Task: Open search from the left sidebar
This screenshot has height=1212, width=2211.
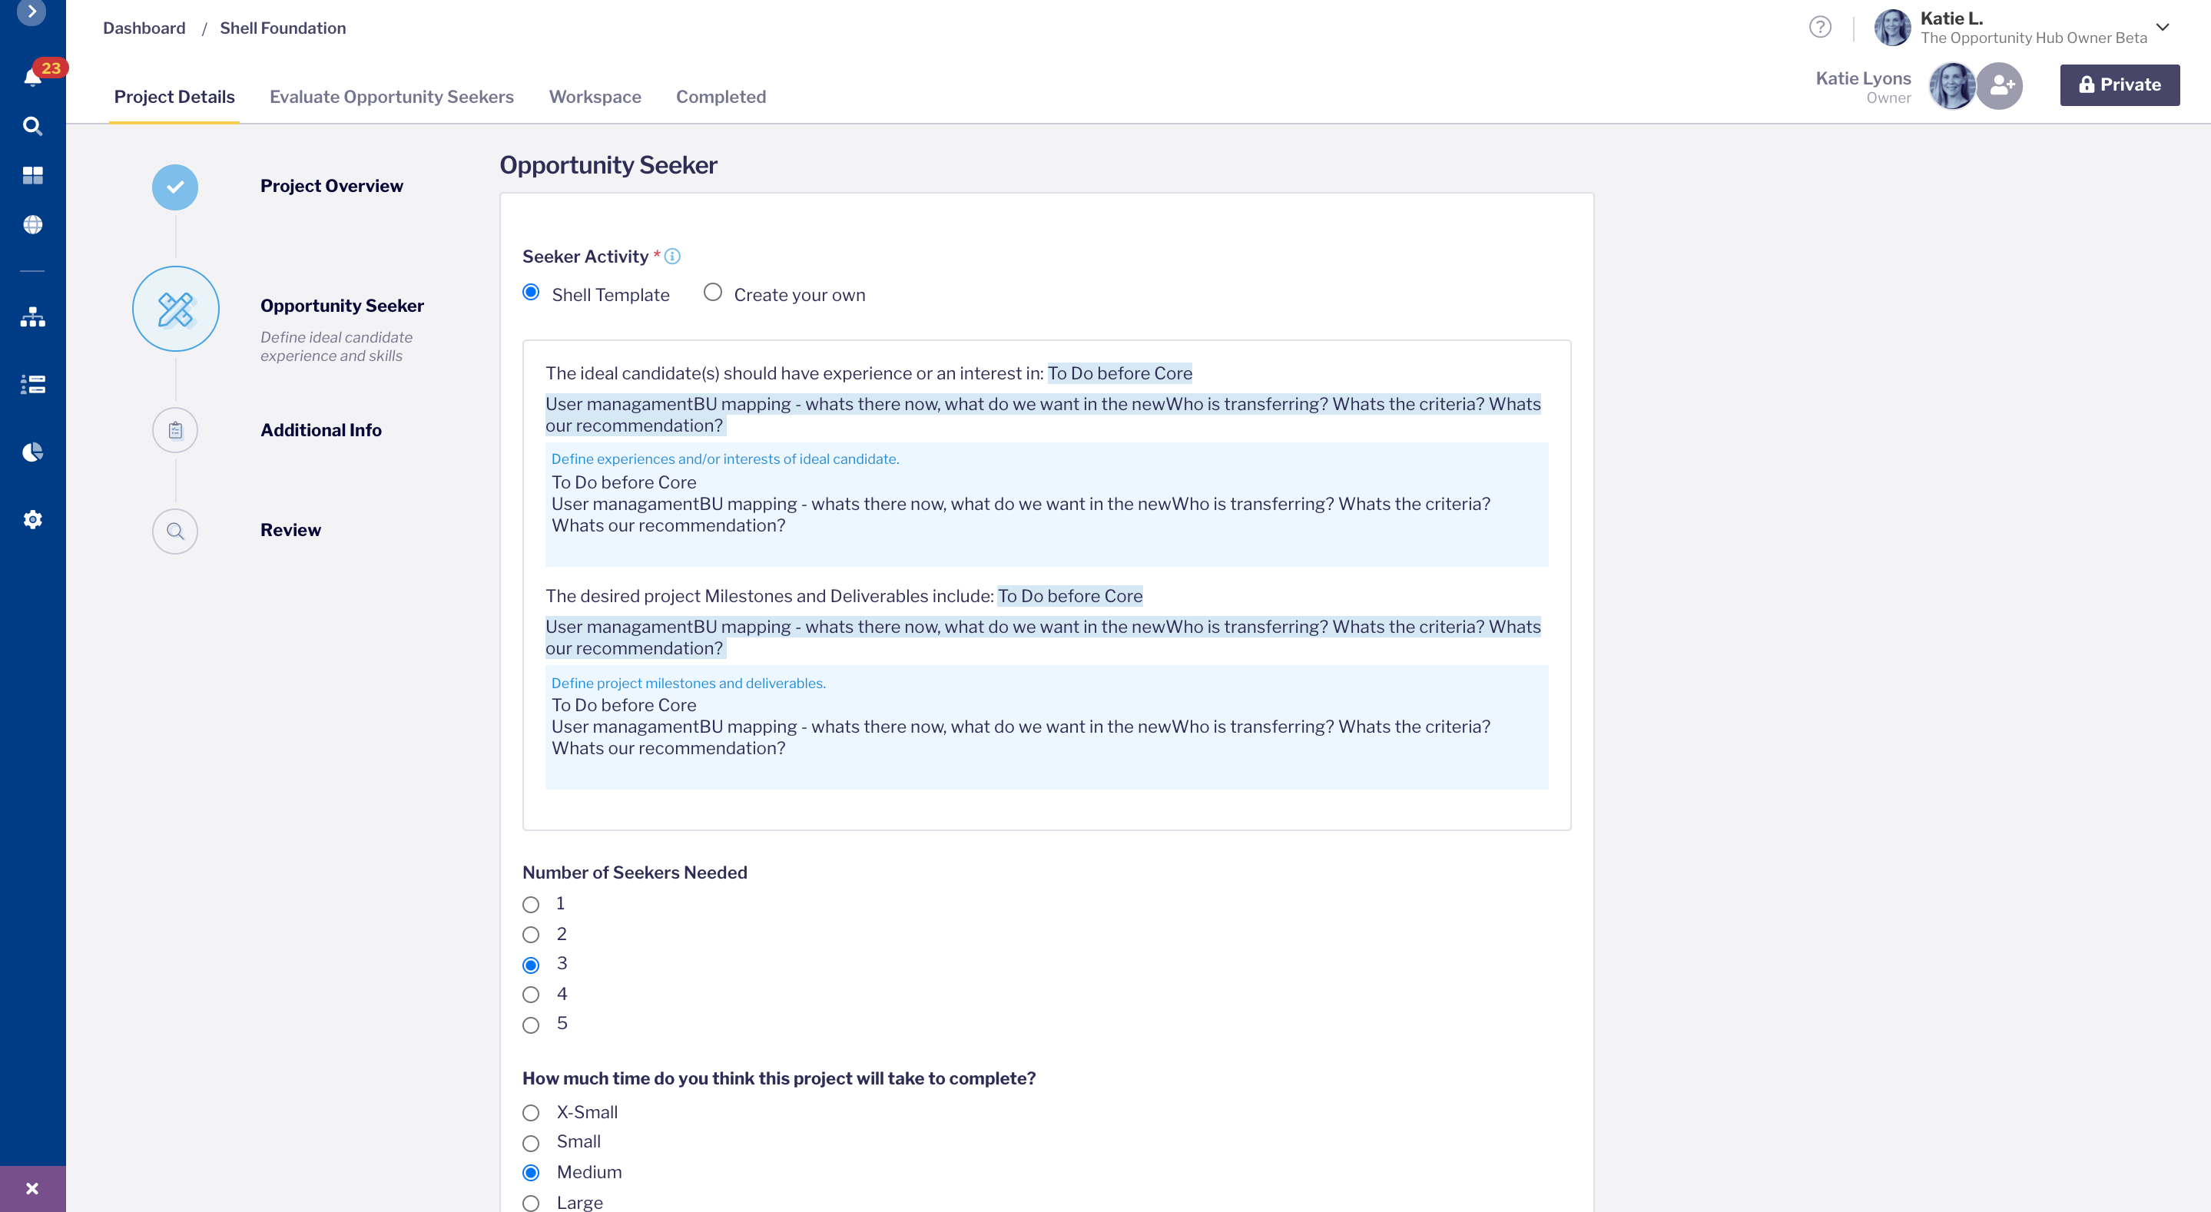Action: tap(32, 126)
